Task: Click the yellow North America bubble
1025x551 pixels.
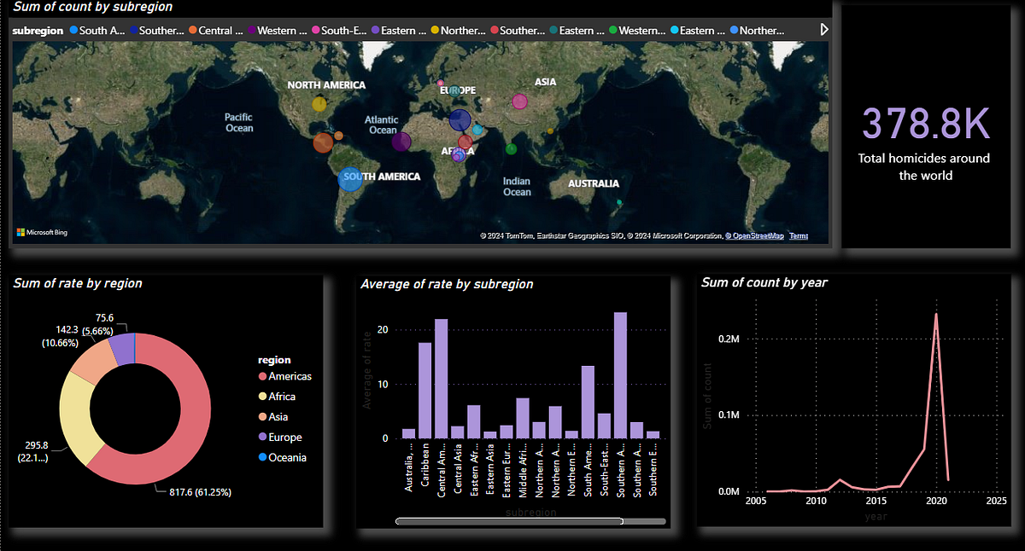Action: pos(319,106)
